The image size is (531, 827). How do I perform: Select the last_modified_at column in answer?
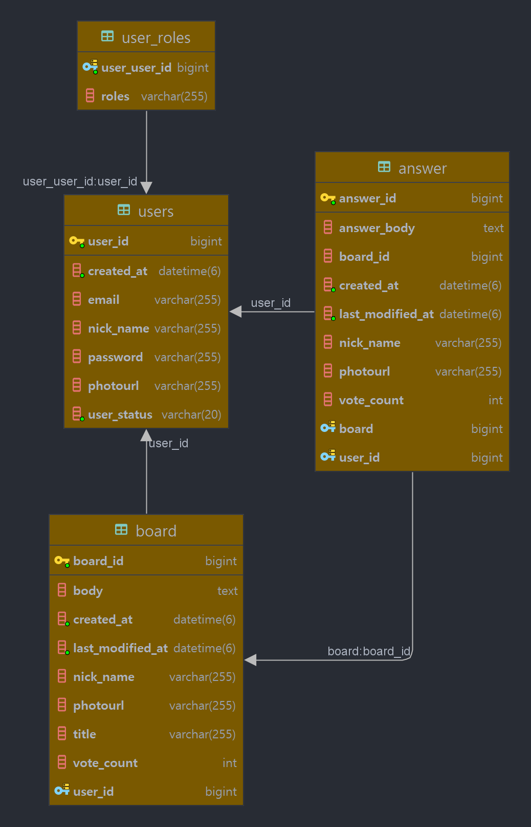pos(386,314)
